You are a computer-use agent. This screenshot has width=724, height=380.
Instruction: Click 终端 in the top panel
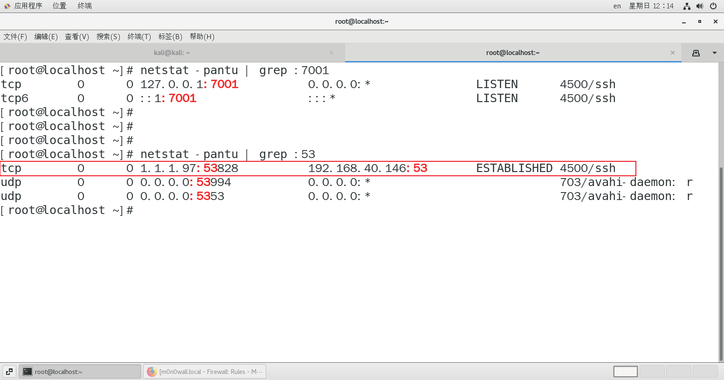(84, 6)
